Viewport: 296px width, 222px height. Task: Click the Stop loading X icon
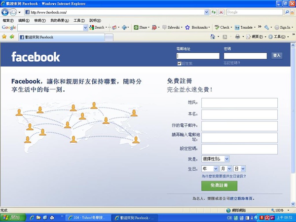(x=221, y=12)
